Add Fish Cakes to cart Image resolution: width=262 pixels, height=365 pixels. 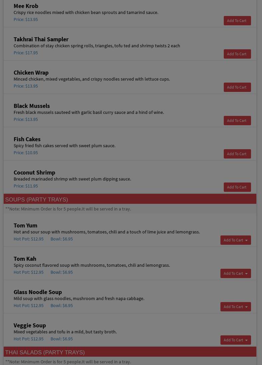[x=237, y=154]
